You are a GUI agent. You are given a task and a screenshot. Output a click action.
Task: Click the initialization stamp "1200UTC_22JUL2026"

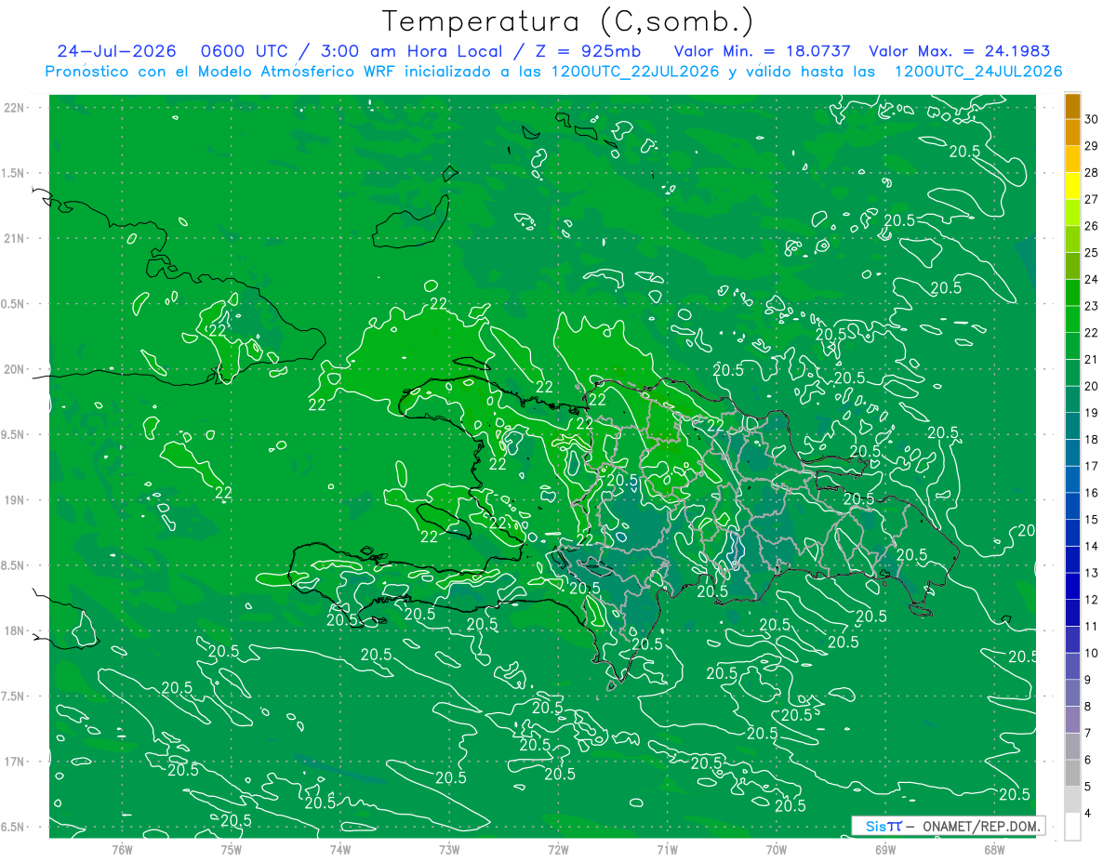635,72
